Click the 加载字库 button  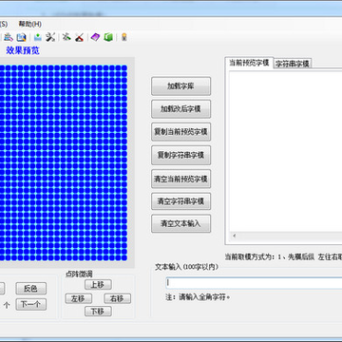pos(180,86)
